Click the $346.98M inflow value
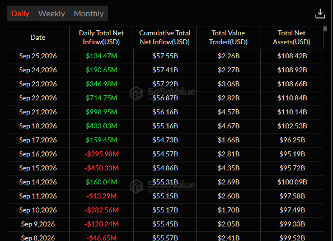 click(x=101, y=84)
